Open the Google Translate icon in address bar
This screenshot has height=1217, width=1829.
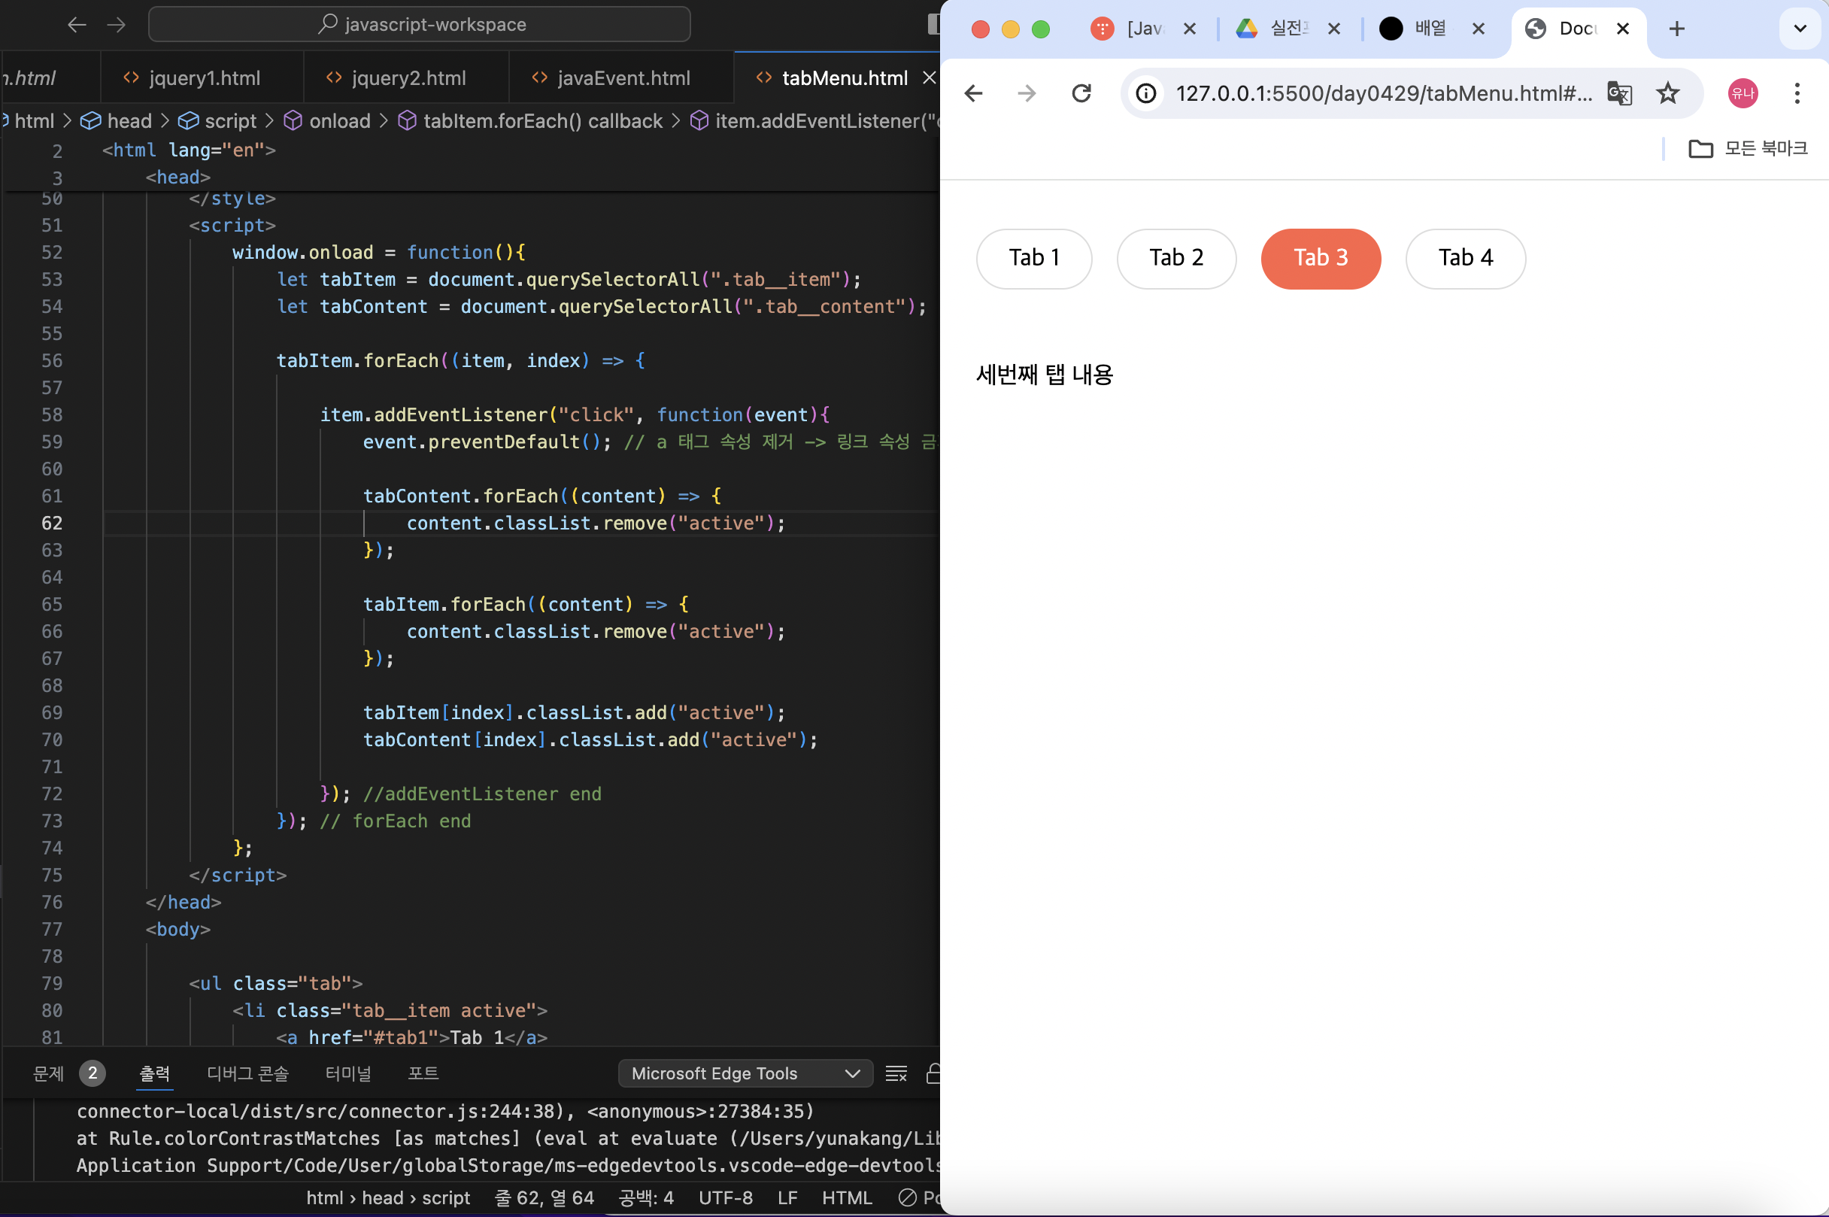point(1619,94)
